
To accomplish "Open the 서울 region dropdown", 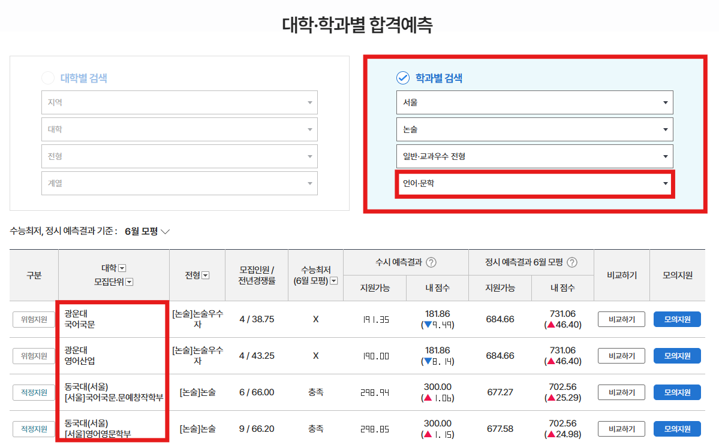I will coord(535,102).
